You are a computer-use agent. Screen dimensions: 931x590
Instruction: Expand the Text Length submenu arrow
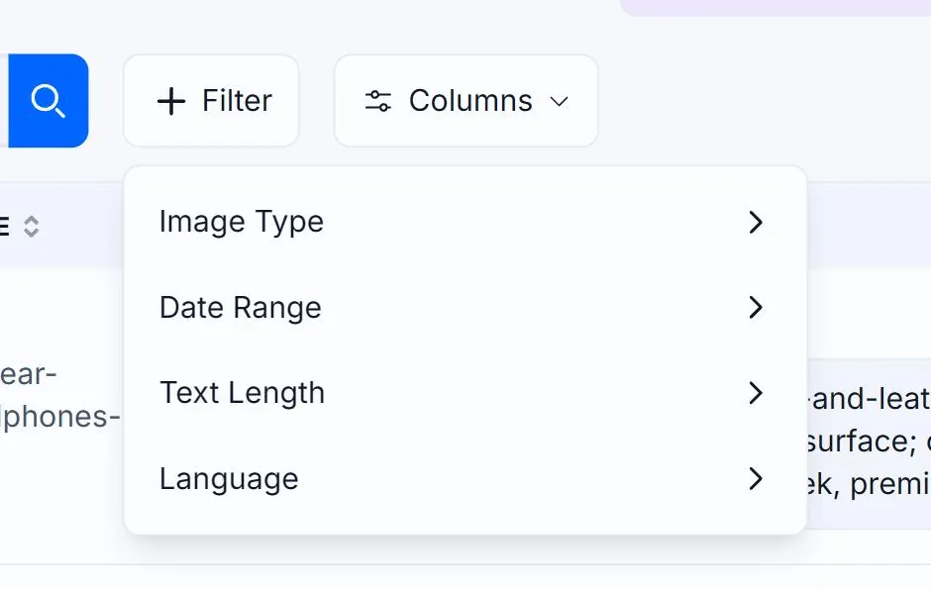756,393
